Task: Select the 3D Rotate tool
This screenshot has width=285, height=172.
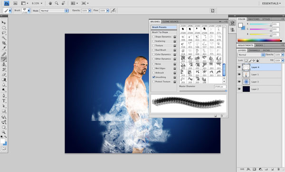Action: (4, 117)
